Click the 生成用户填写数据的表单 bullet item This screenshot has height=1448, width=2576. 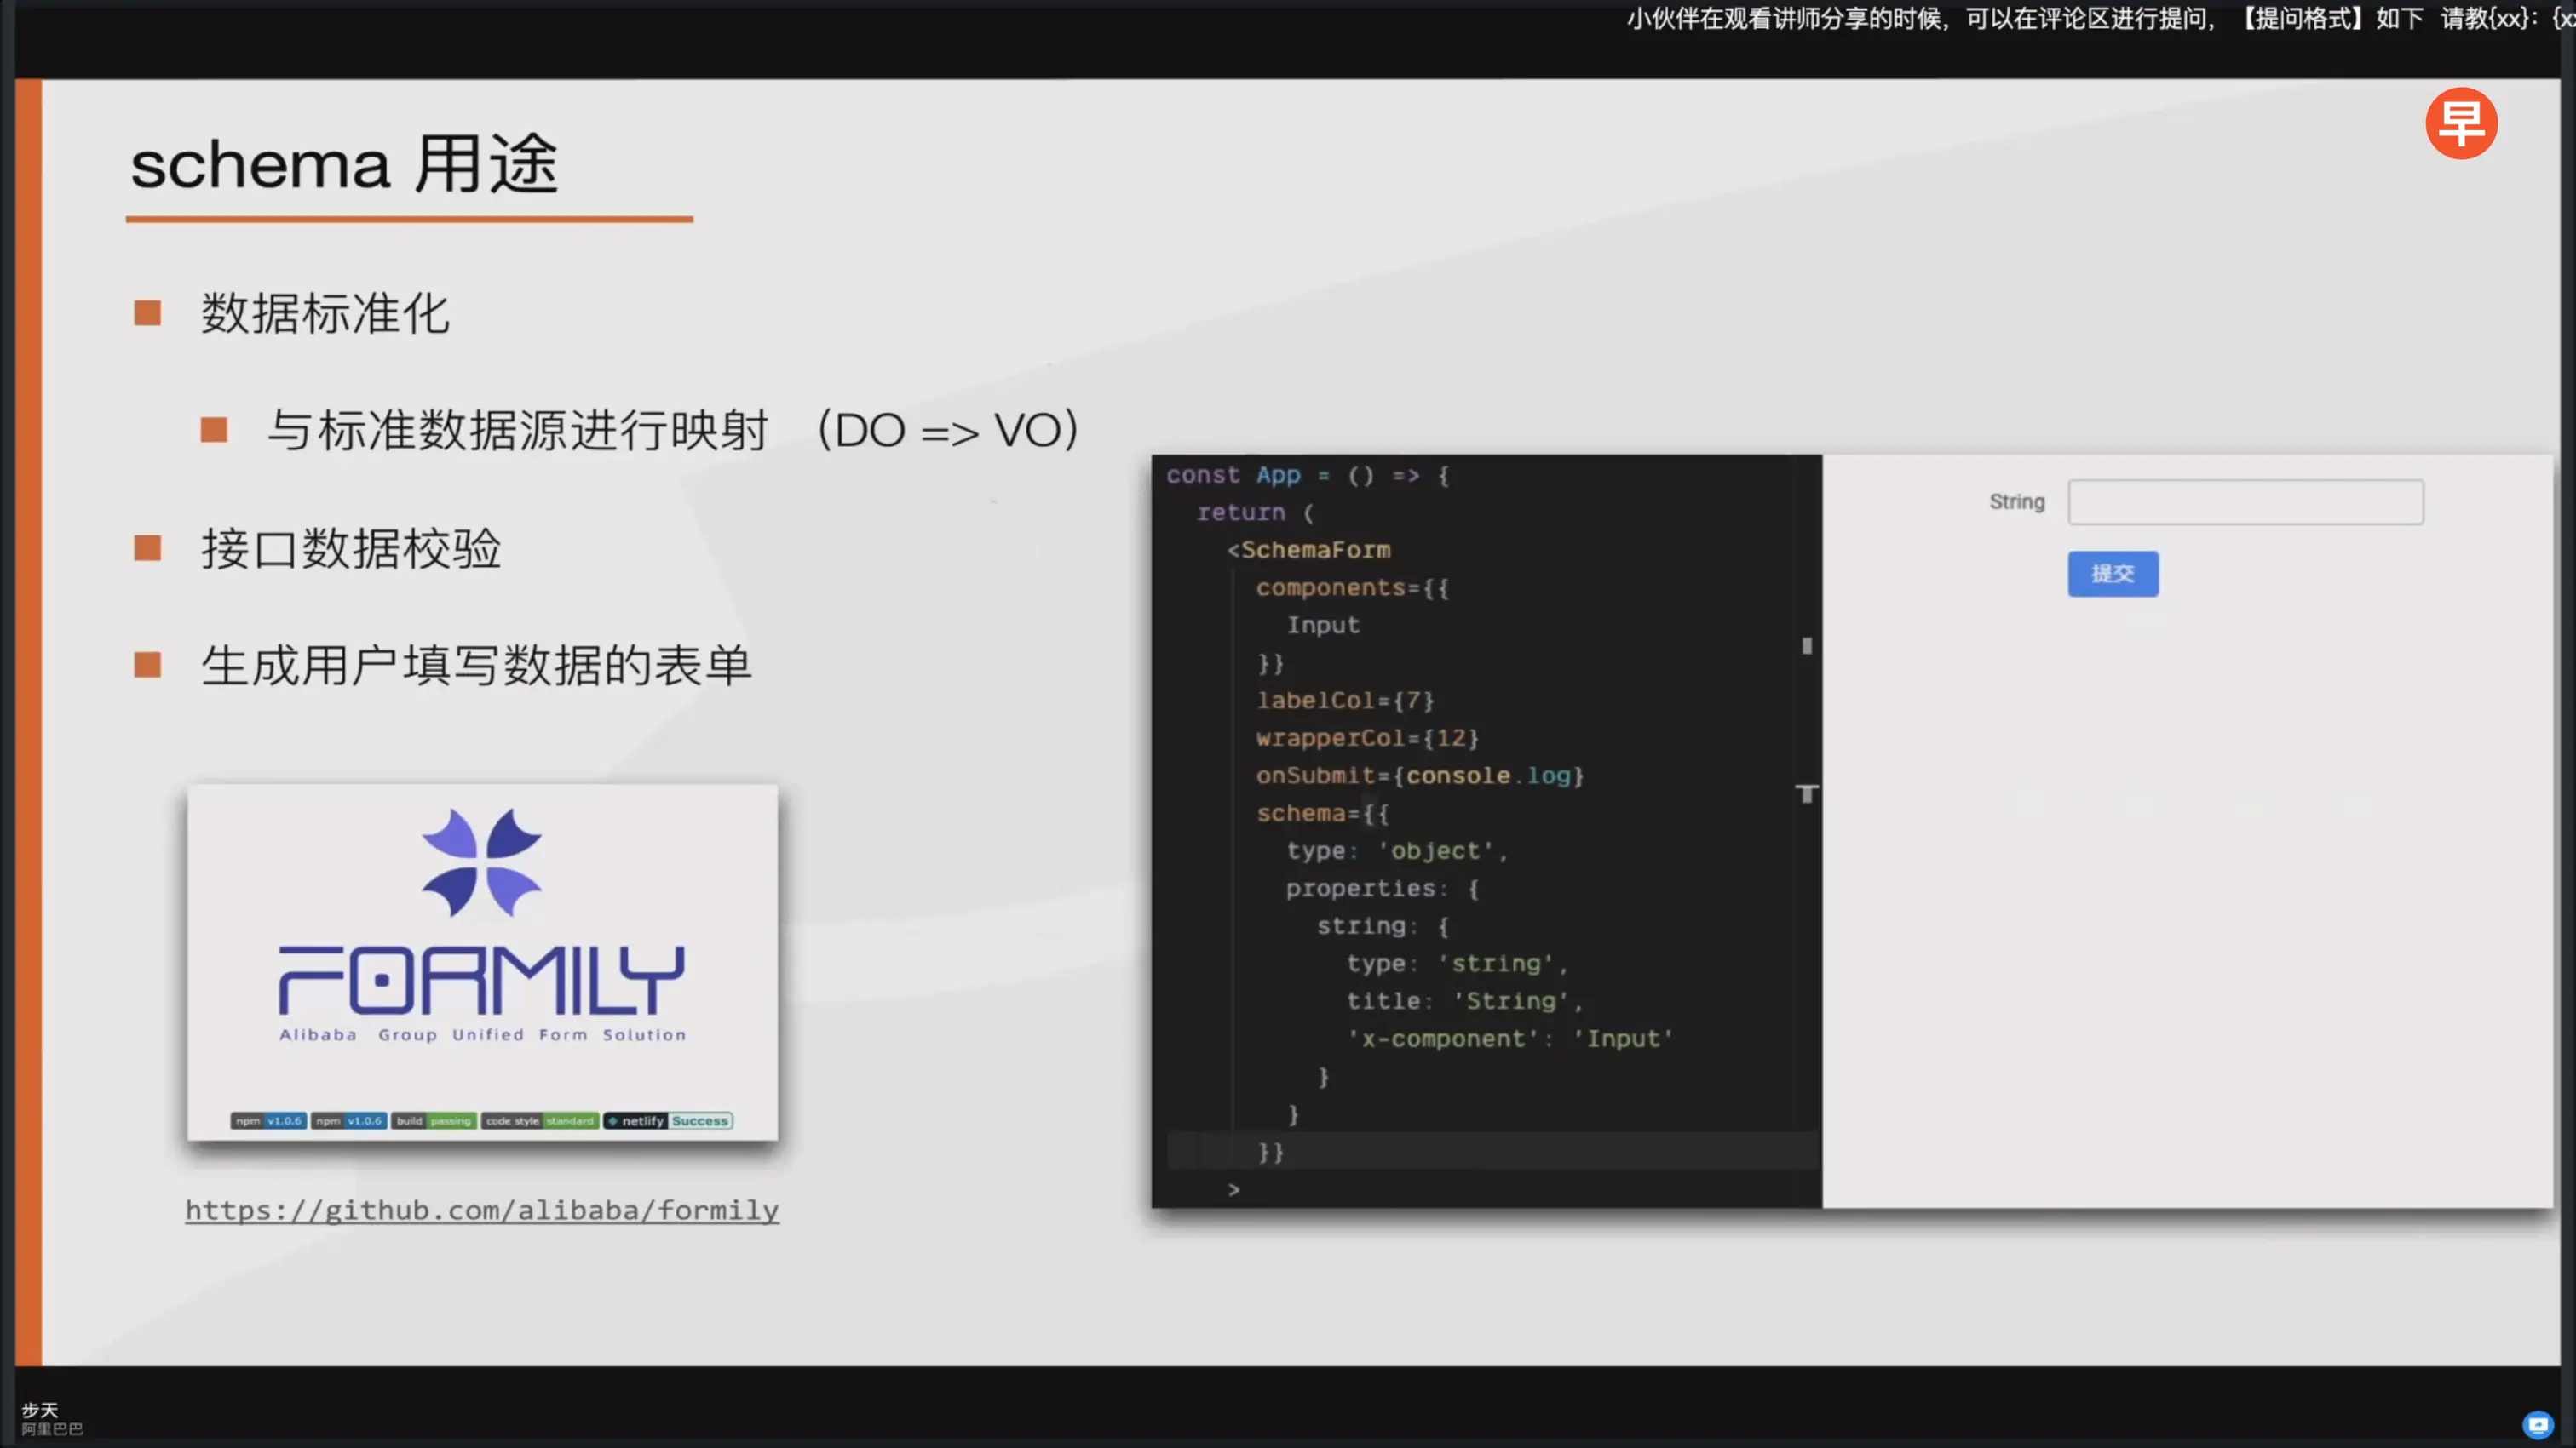tap(475, 666)
